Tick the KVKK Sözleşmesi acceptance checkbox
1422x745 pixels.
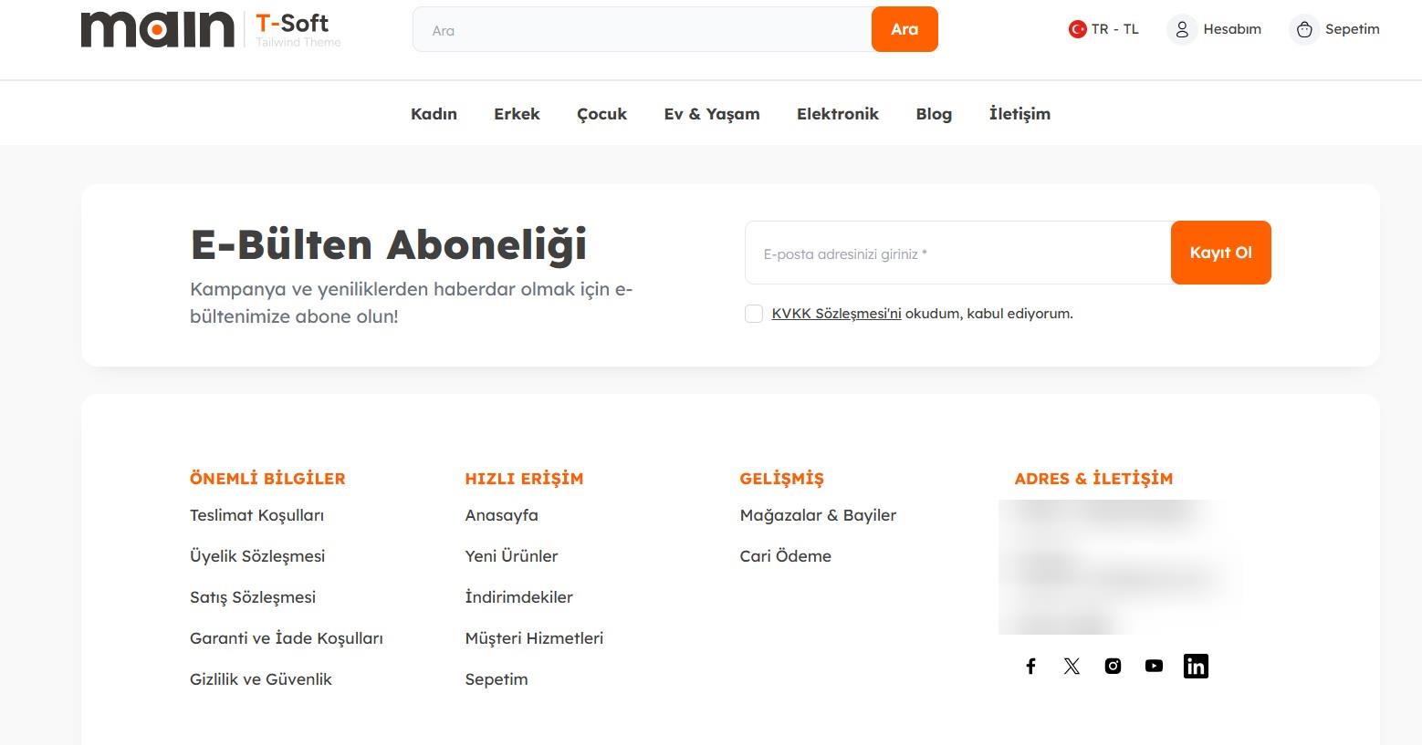[754, 314]
